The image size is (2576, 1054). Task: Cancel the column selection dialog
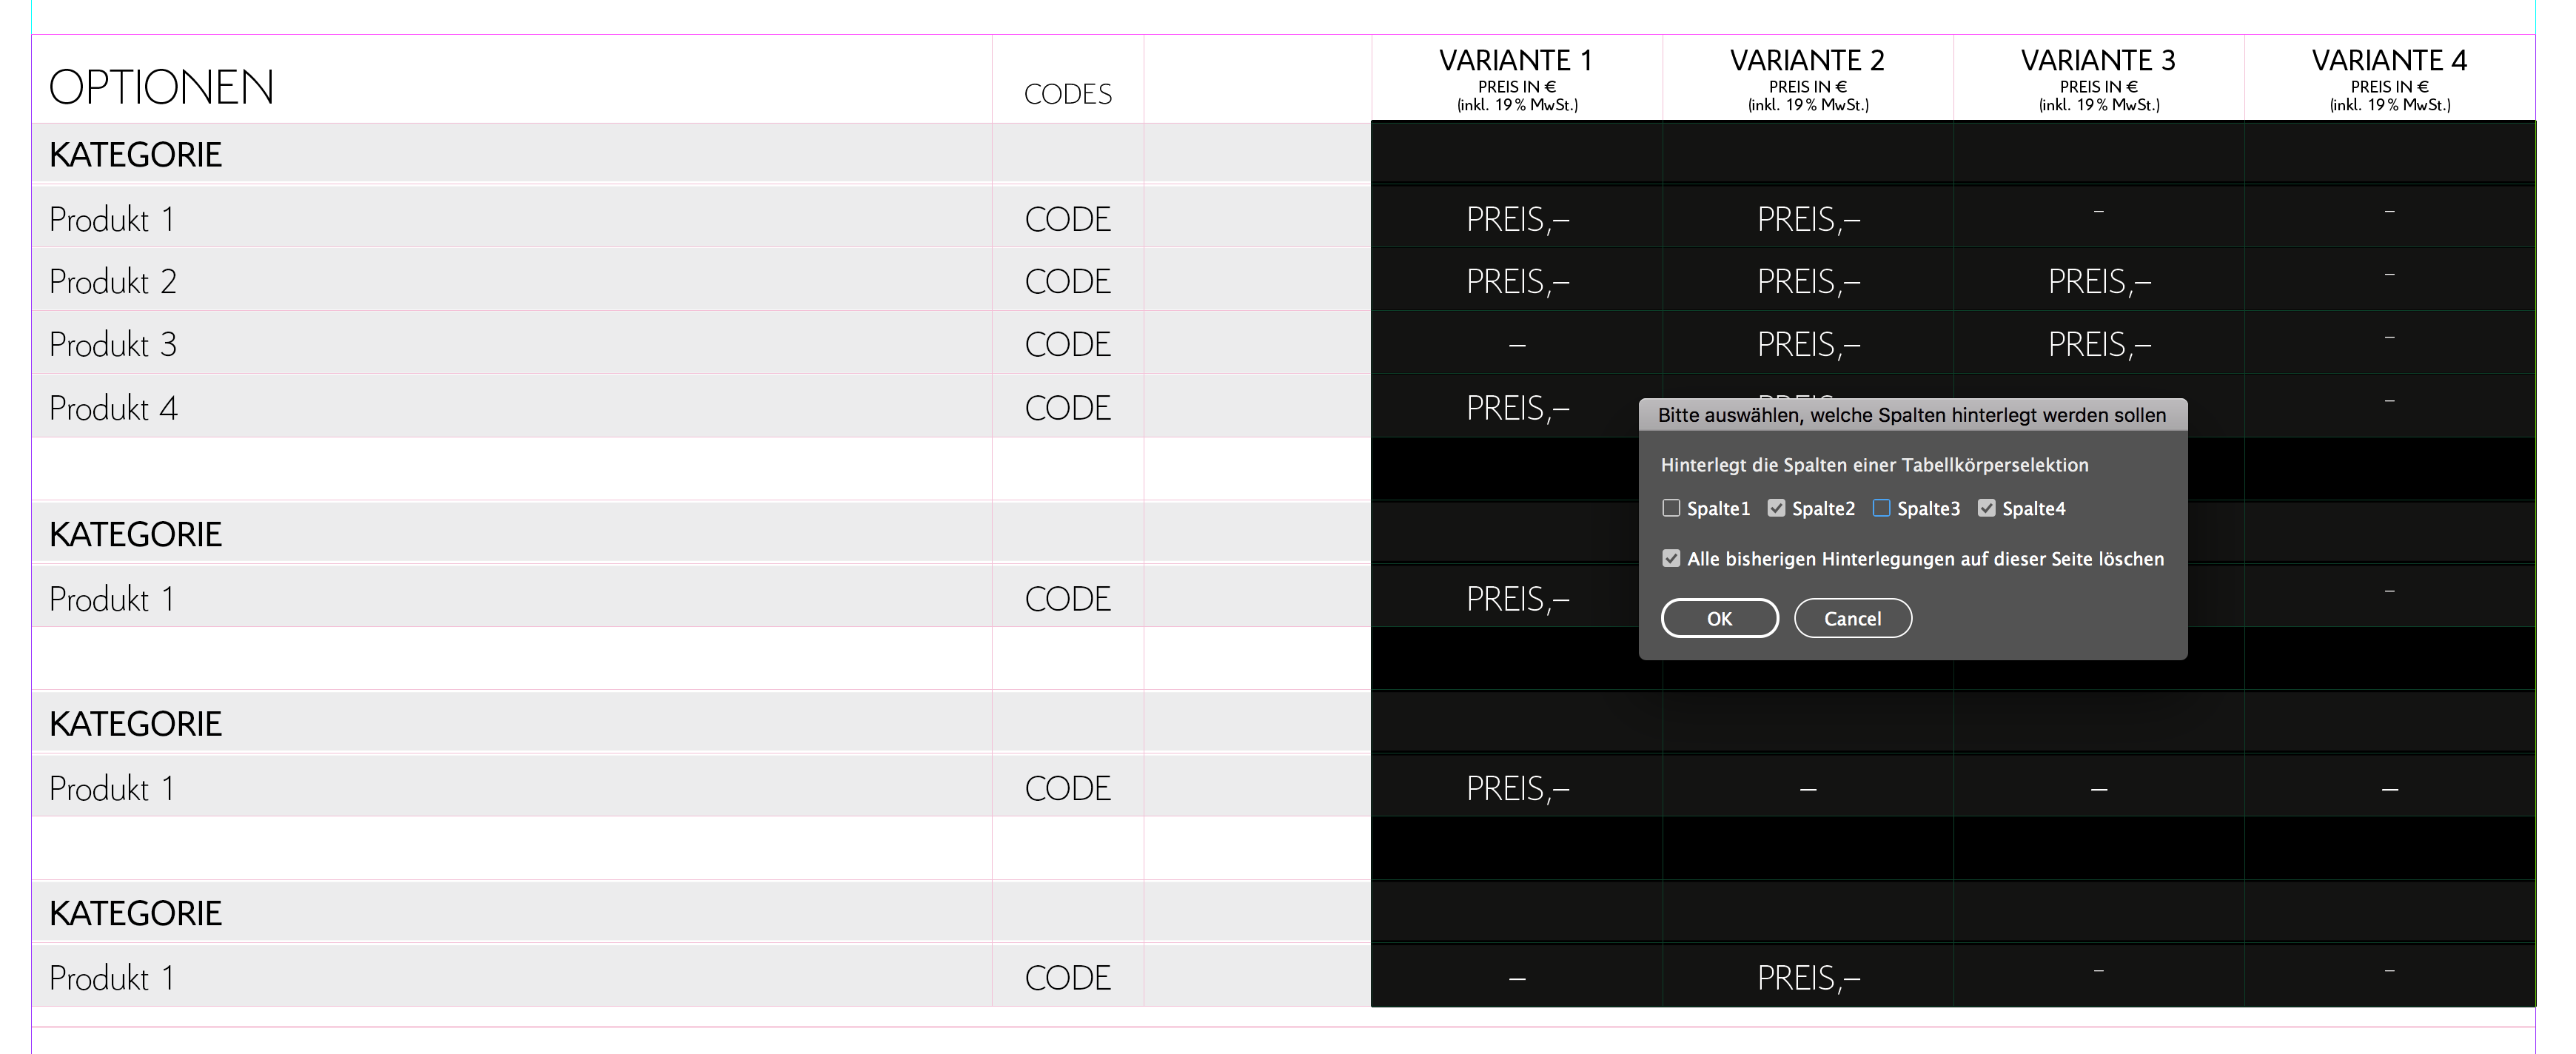point(1853,618)
